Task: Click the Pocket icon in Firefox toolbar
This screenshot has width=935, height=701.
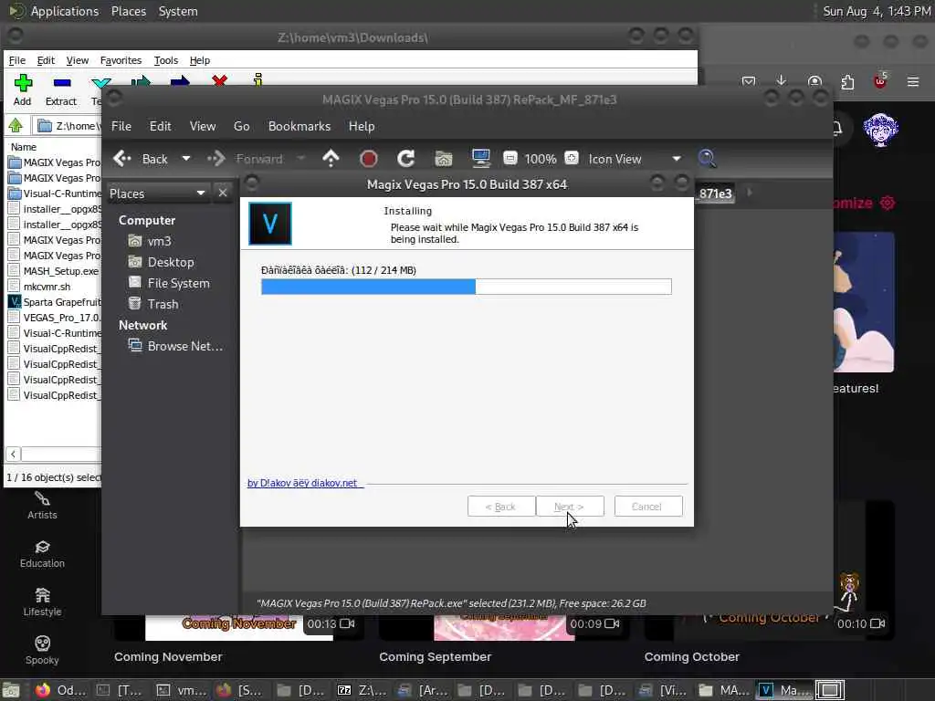Action: pyautogui.click(x=749, y=81)
